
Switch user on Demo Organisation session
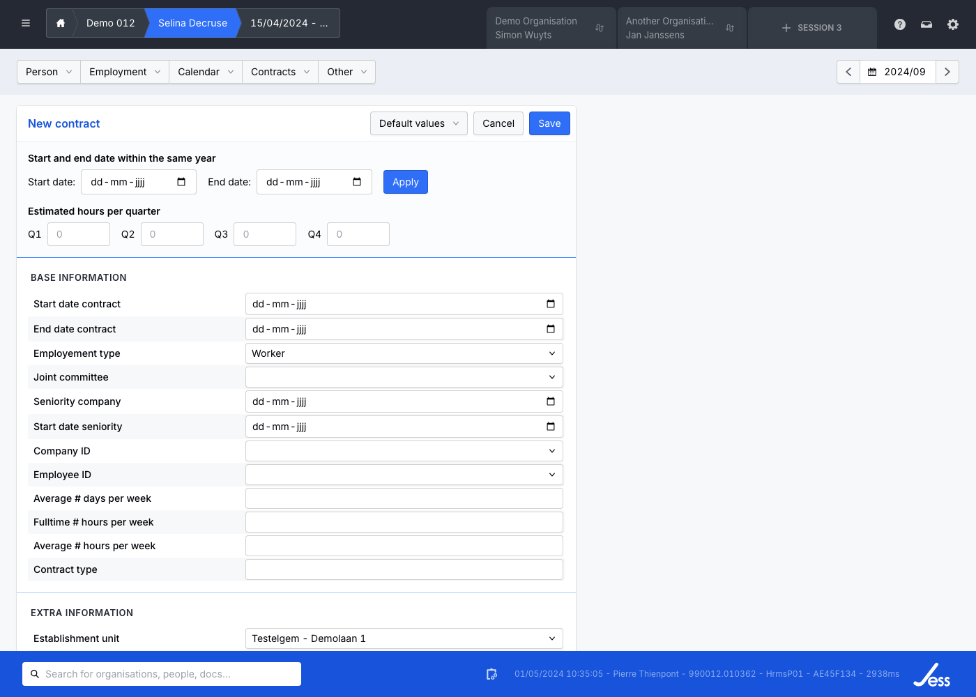(600, 28)
